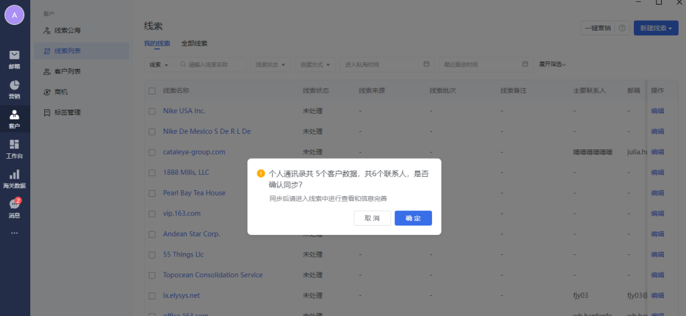Screen dimensions: 686x316
Task: Open the 新建线索 dropdown button
Action: [655, 28]
